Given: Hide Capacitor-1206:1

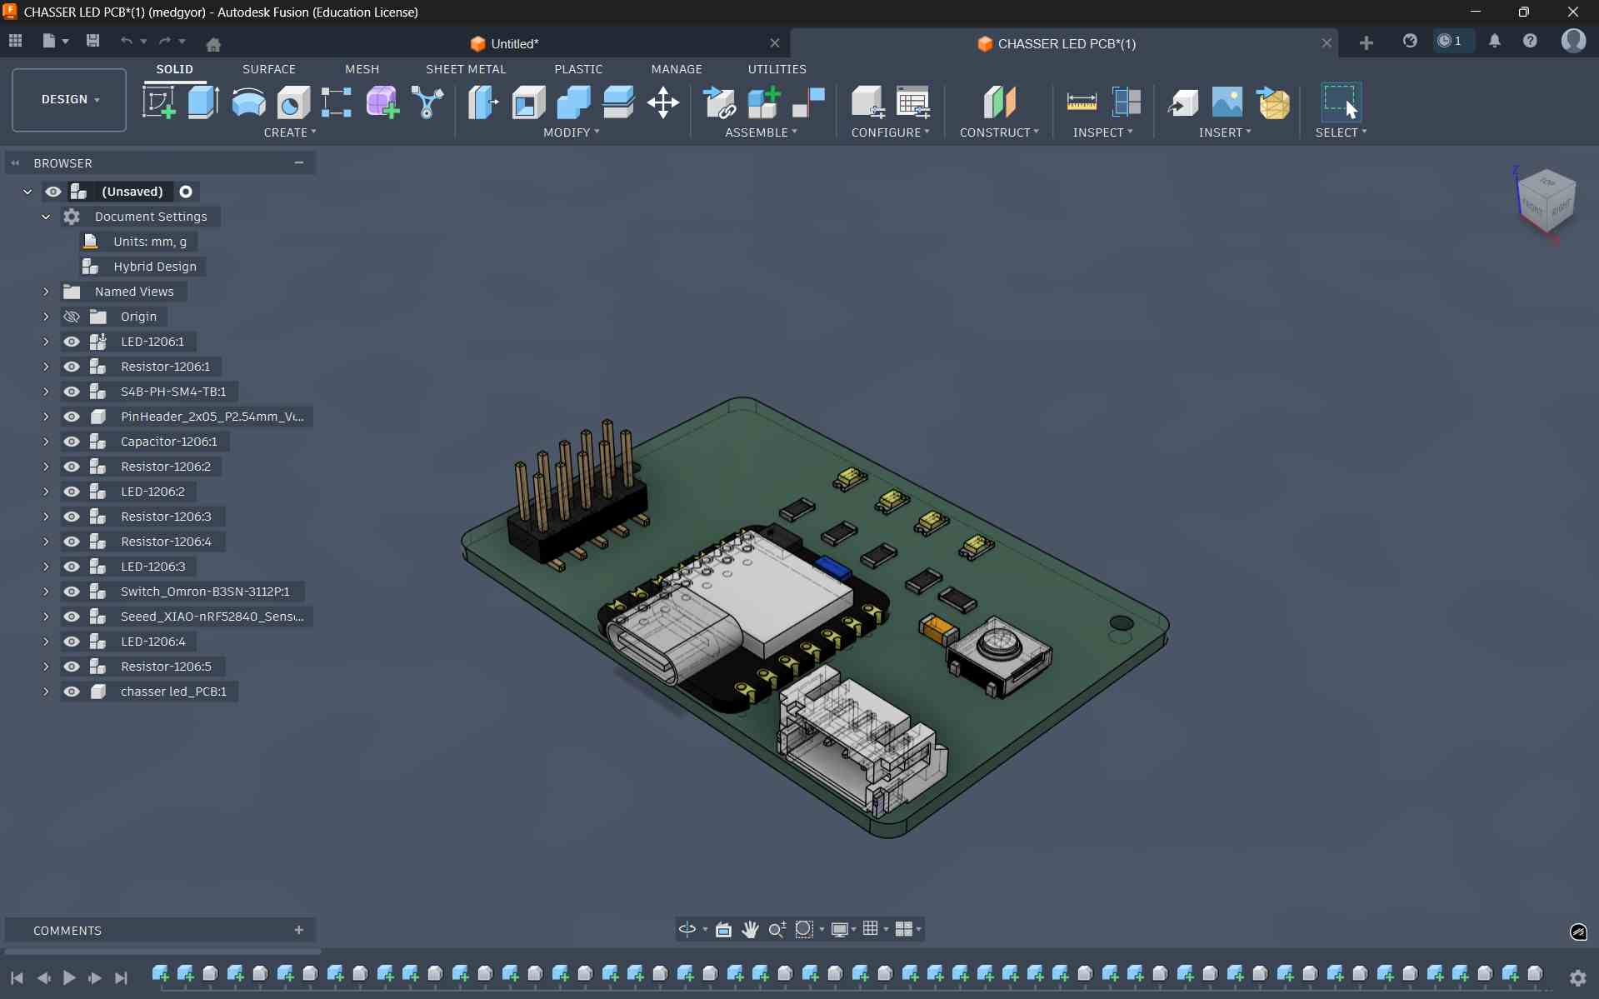Looking at the screenshot, I should point(72,442).
